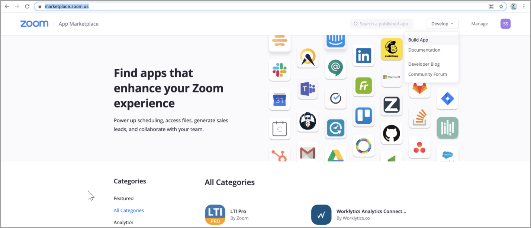Click the Search a published app field

[382, 24]
